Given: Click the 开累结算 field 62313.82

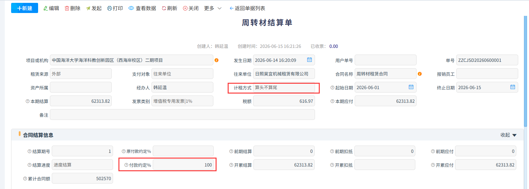Looking at the screenshot, I should tap(284, 165).
